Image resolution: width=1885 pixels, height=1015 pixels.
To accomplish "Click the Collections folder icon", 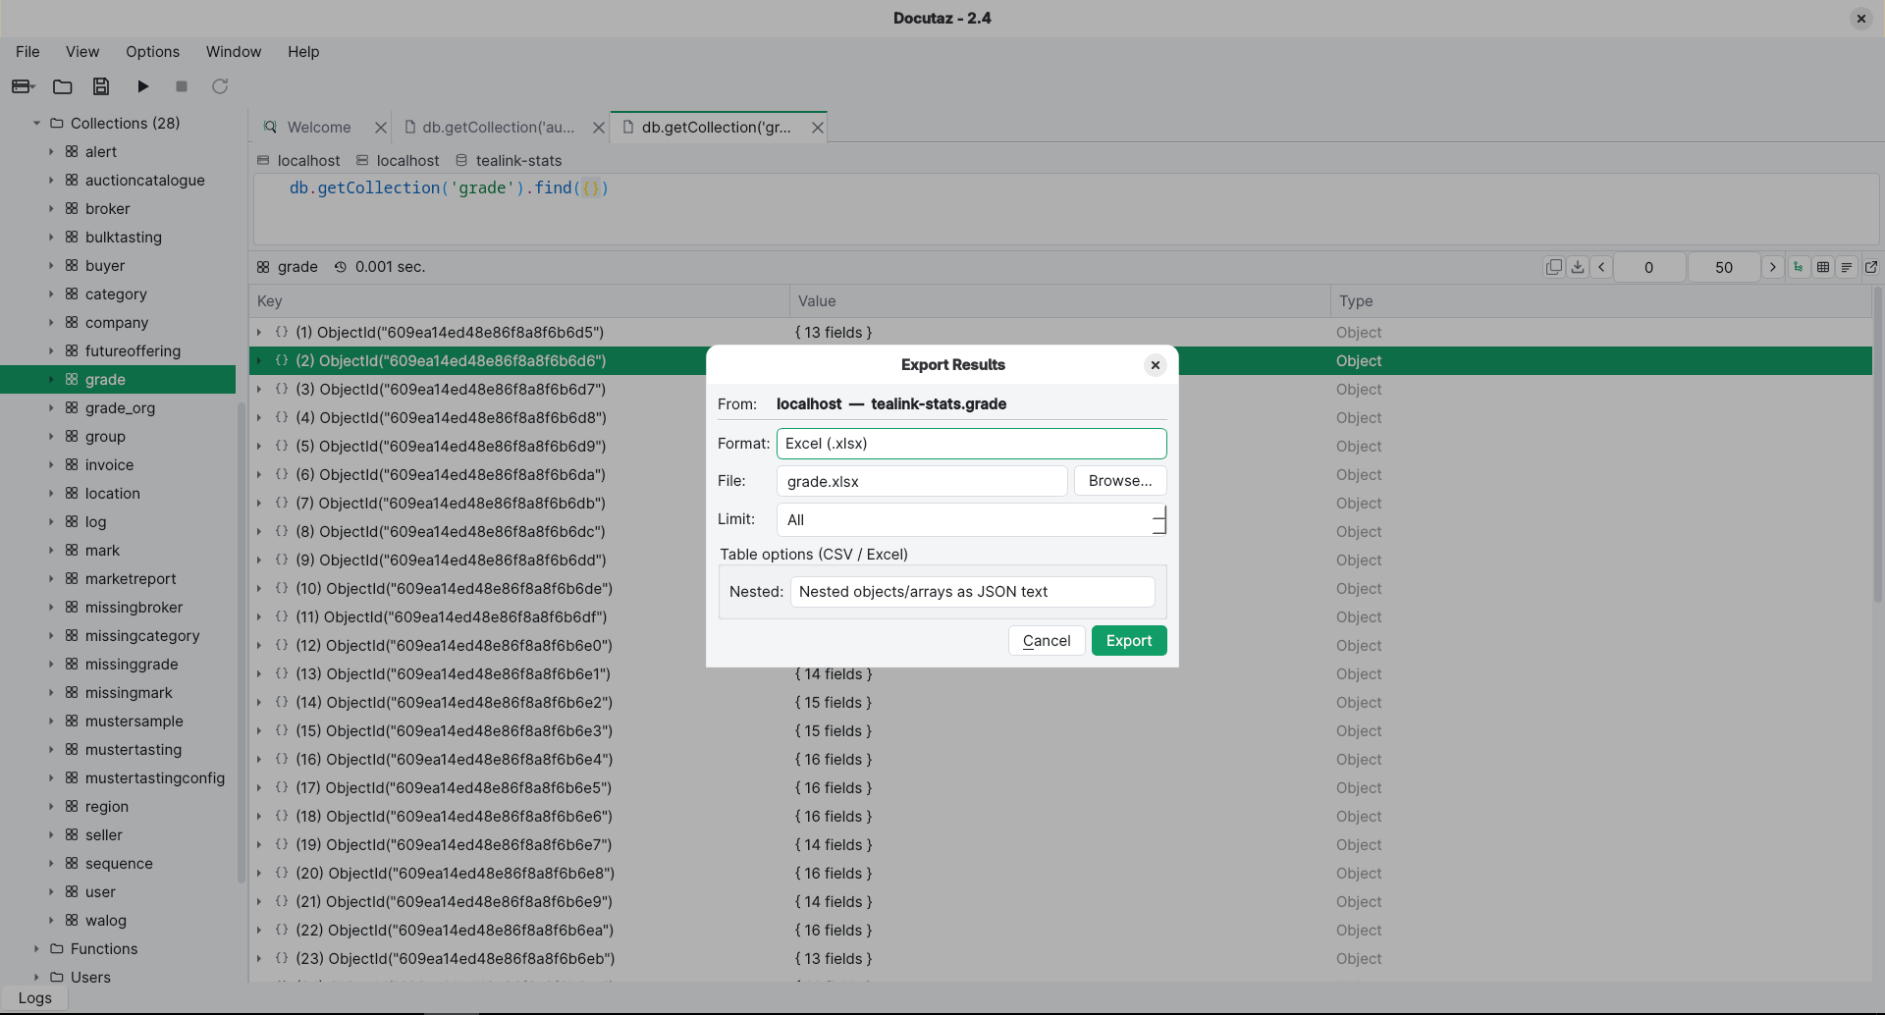I will tap(57, 123).
